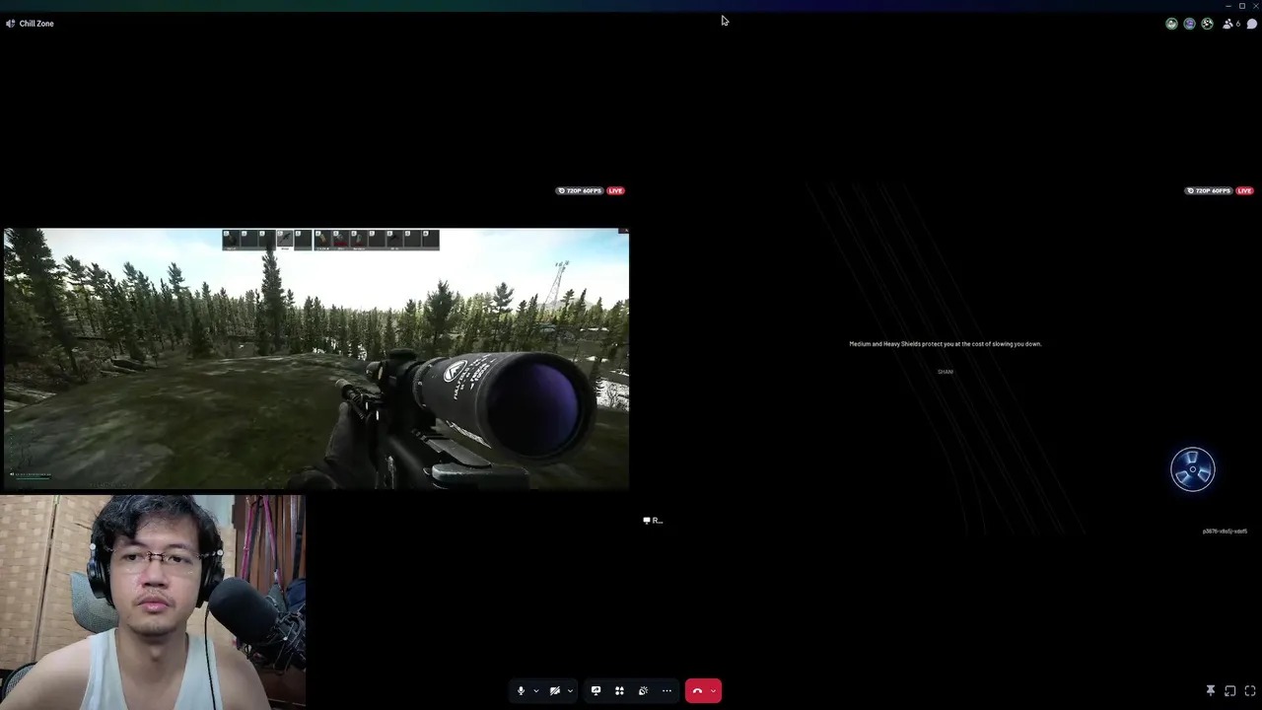The height and width of the screenshot is (710, 1262).
Task: Pop out the call window
Action: point(1230,691)
